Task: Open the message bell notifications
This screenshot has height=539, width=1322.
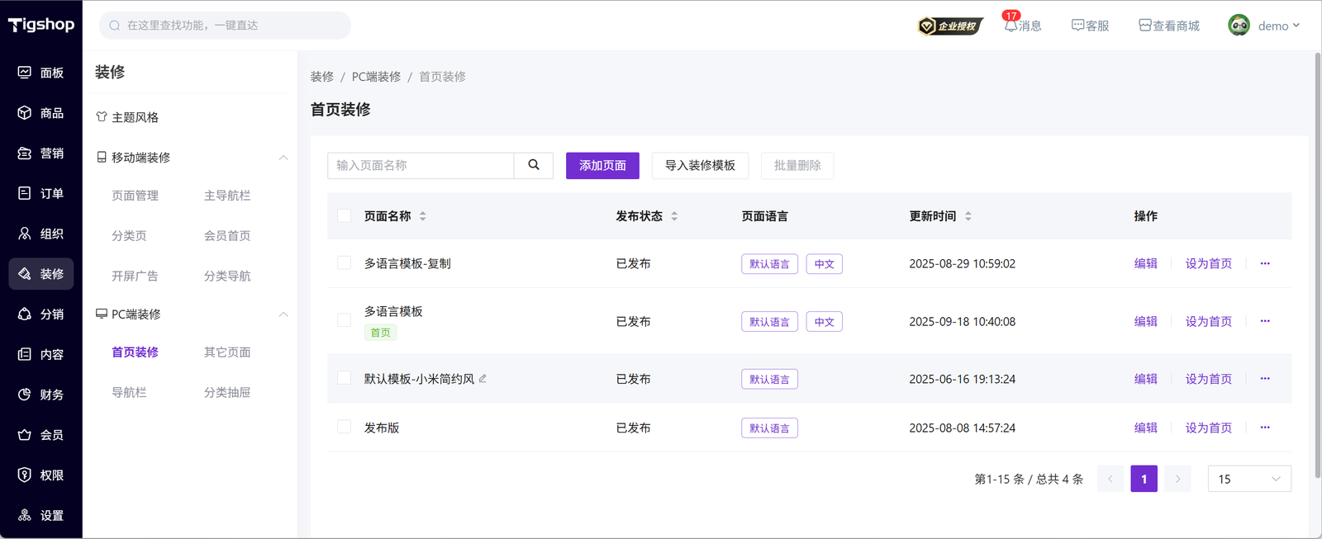Action: (x=1011, y=26)
